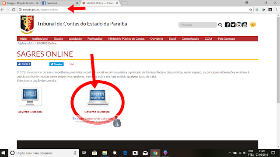Click the volume icon in system tray

coord(245,153)
